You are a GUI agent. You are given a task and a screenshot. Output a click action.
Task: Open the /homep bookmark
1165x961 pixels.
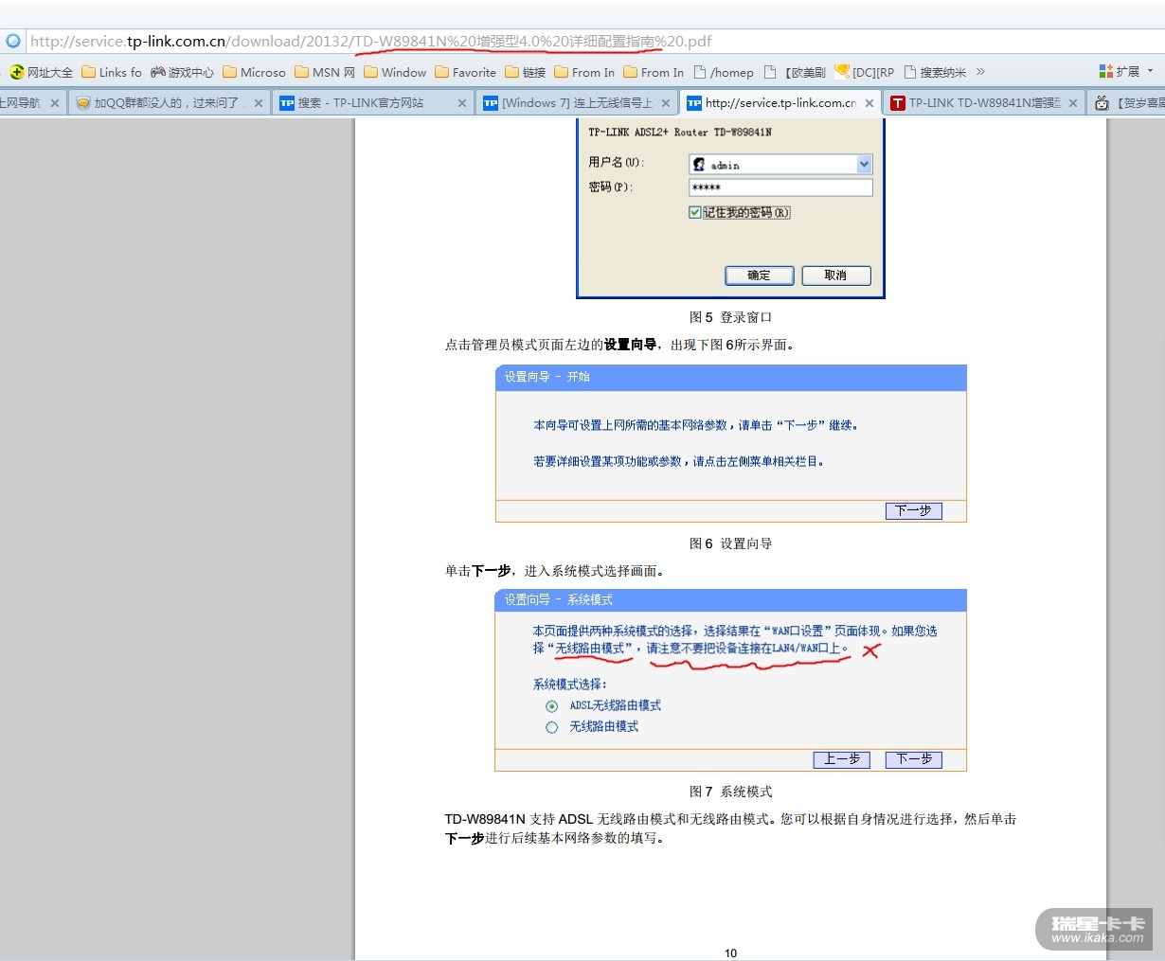[x=724, y=72]
